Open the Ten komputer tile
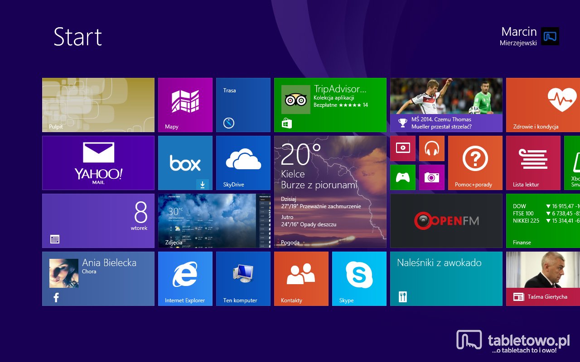580x362 pixels. click(243, 279)
